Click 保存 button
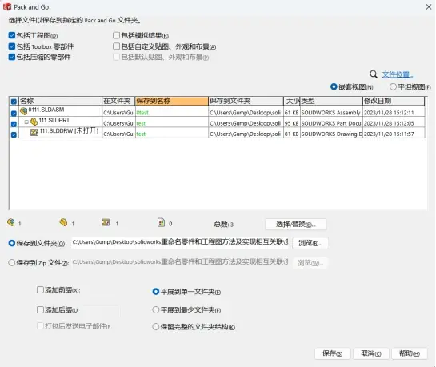The image size is (436, 367). click(332, 353)
